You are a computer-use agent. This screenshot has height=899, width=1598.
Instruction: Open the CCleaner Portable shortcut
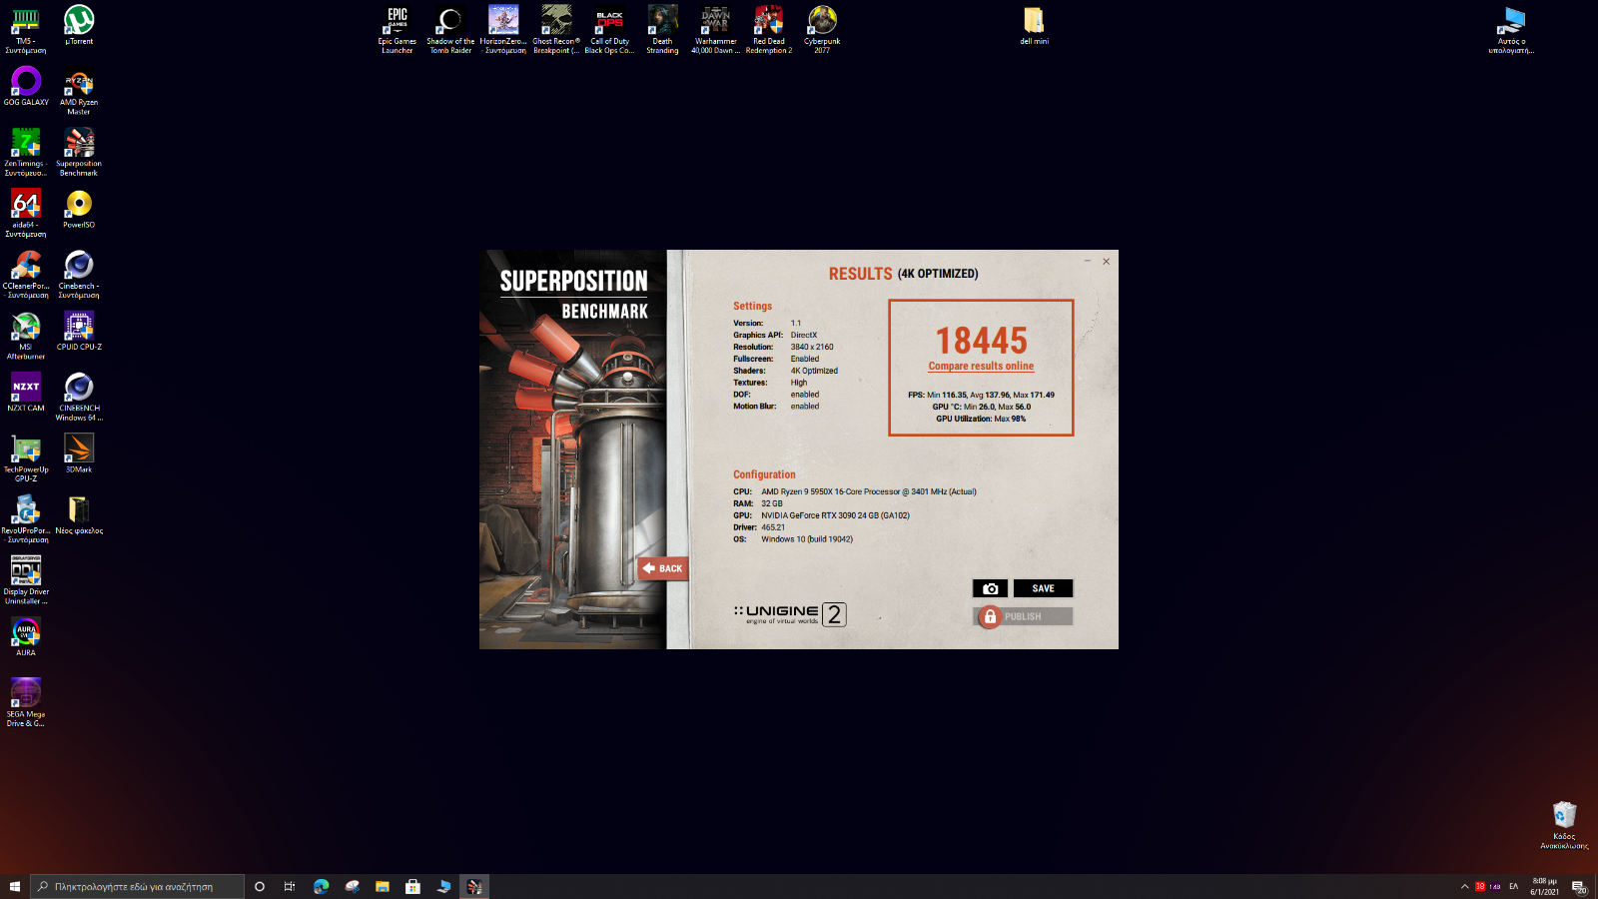coord(26,274)
